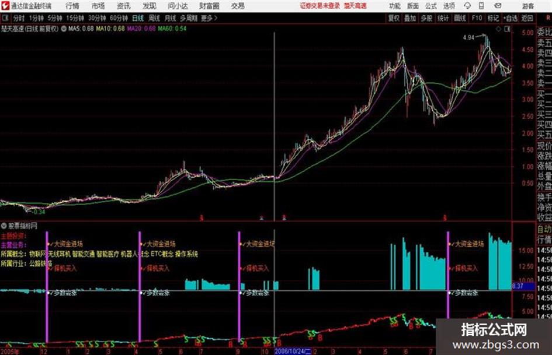
Task: Click the diamond icon at chart top-right
Action: tap(498, 29)
